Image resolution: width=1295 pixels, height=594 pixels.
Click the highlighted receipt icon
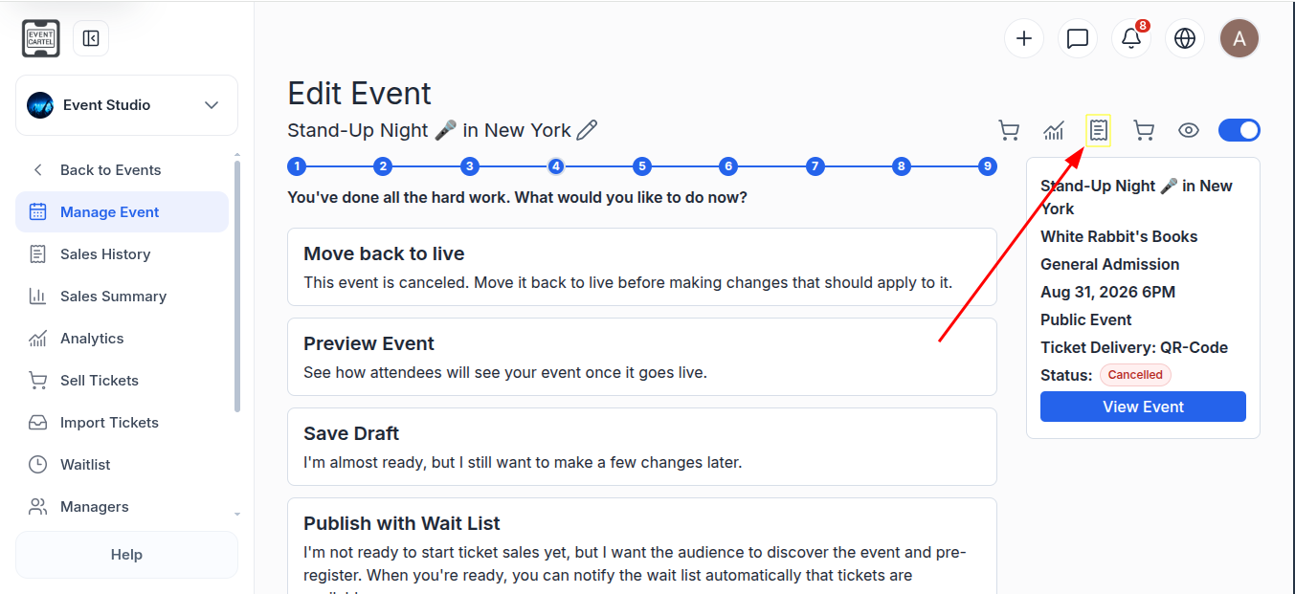pyautogui.click(x=1099, y=130)
